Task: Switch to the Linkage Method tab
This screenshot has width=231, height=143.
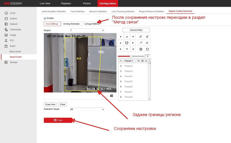Action: pos(92,24)
